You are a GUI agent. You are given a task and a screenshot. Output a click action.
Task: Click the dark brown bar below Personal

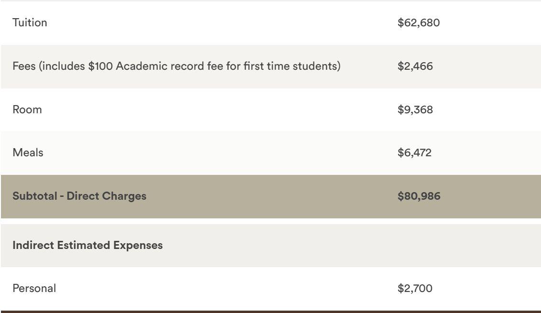pos(271,312)
